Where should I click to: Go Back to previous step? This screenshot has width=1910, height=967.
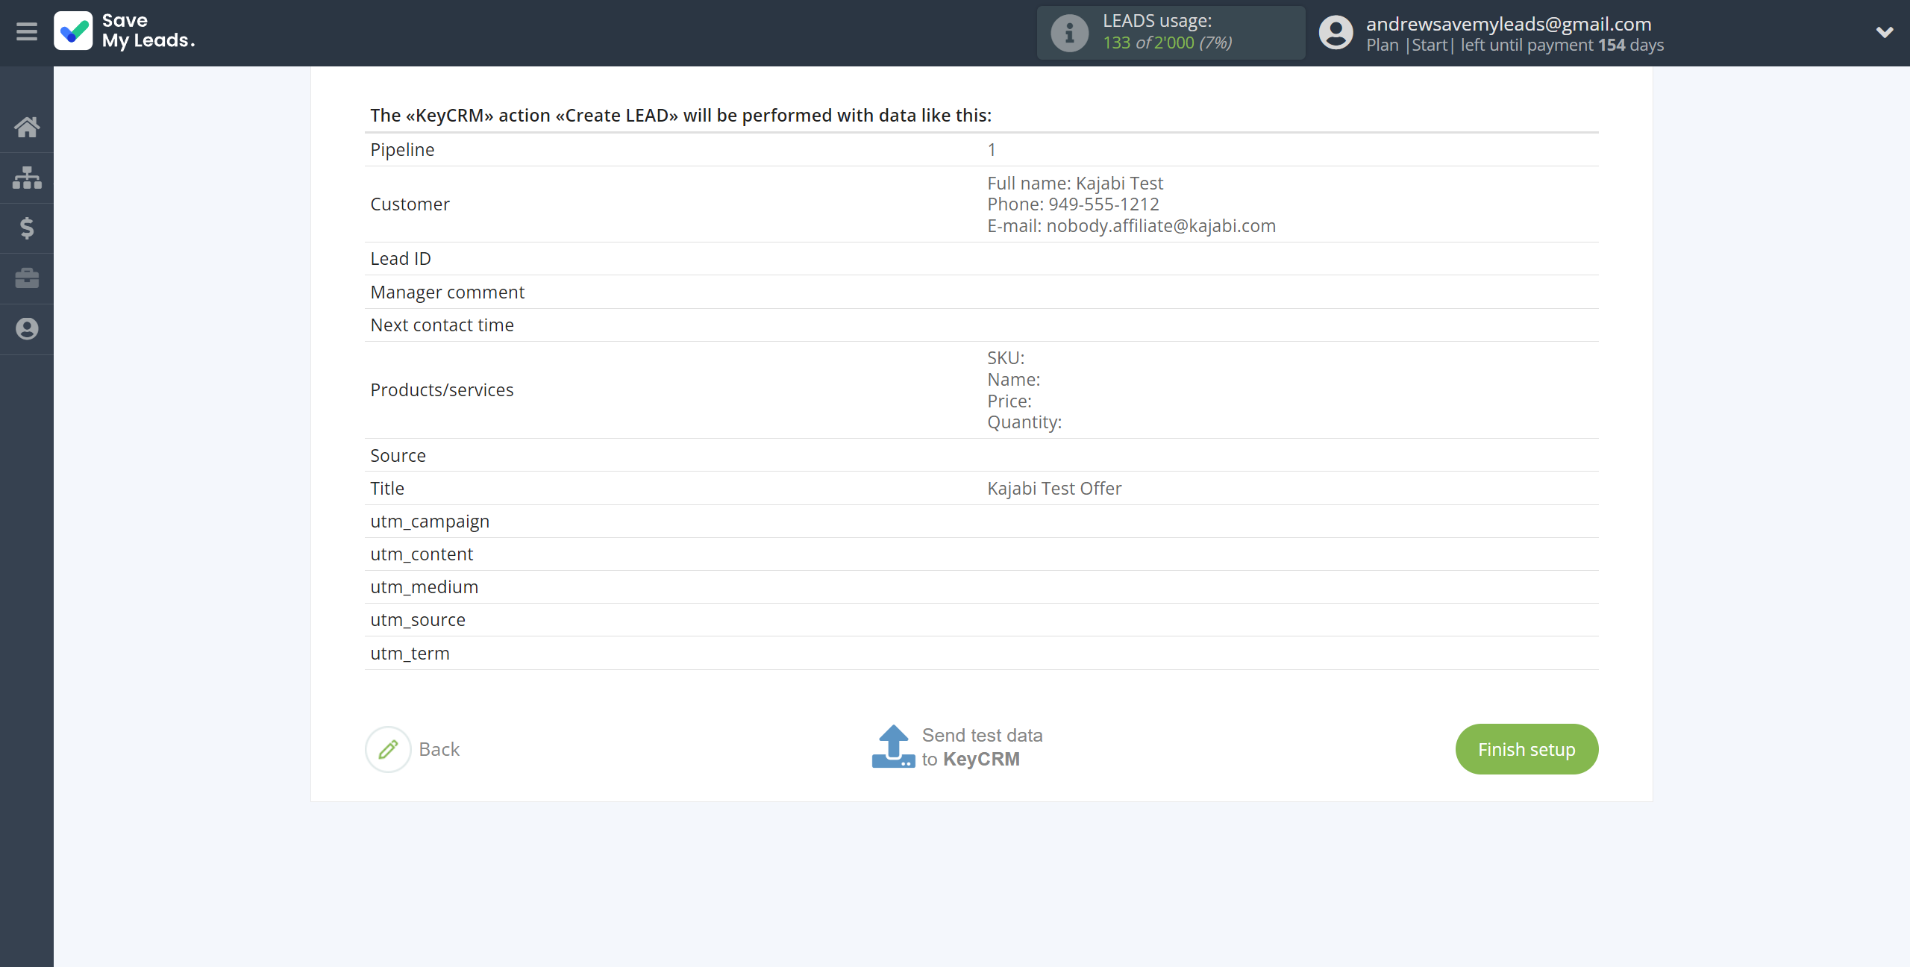(439, 749)
